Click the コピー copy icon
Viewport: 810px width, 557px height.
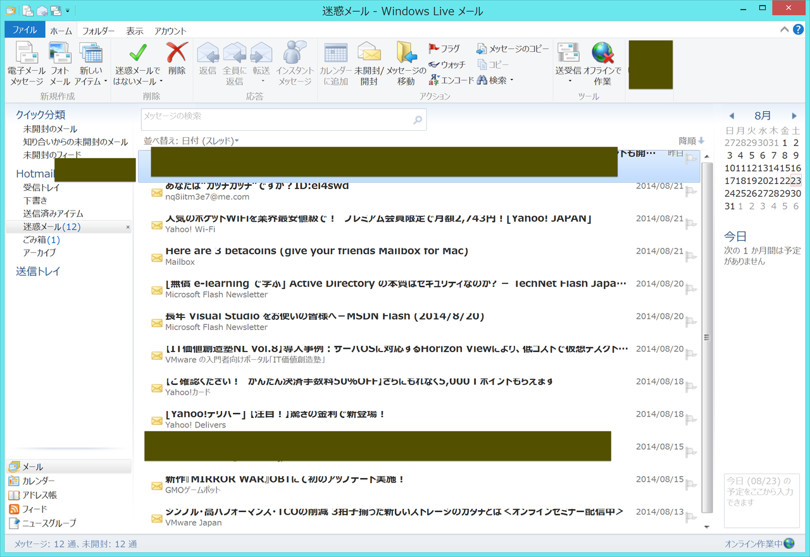tap(482, 64)
